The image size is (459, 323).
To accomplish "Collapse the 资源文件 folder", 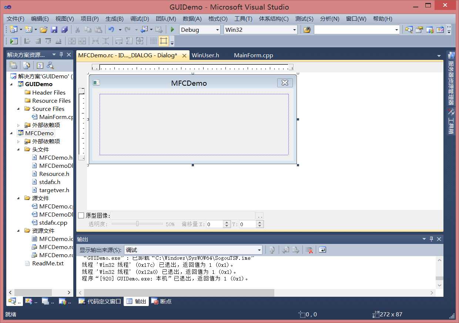I will tap(19, 231).
